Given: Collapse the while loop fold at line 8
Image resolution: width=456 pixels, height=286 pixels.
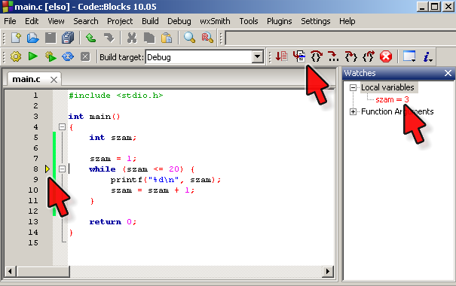Looking at the screenshot, I should click(x=62, y=169).
